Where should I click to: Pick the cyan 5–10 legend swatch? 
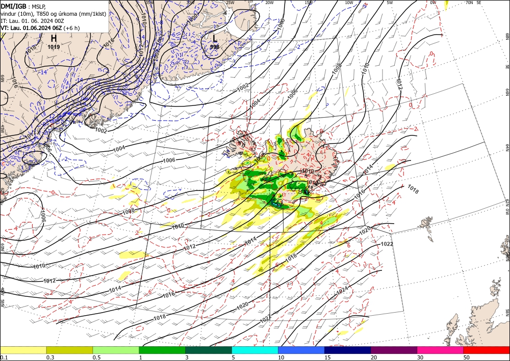(255, 350)
